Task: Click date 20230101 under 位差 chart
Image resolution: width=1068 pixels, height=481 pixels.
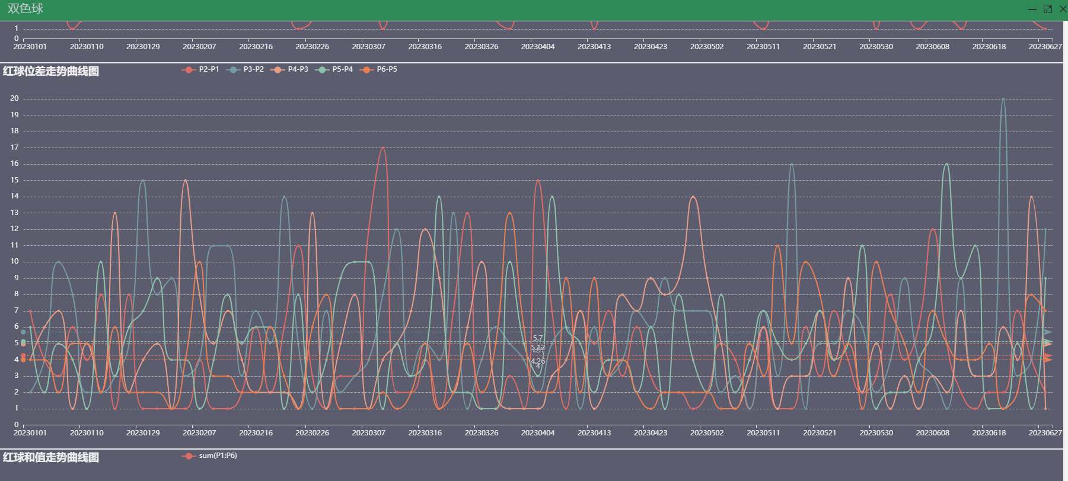Action: point(30,433)
